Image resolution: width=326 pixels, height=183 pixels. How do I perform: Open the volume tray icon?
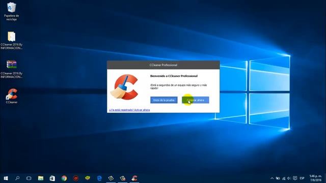point(289,178)
